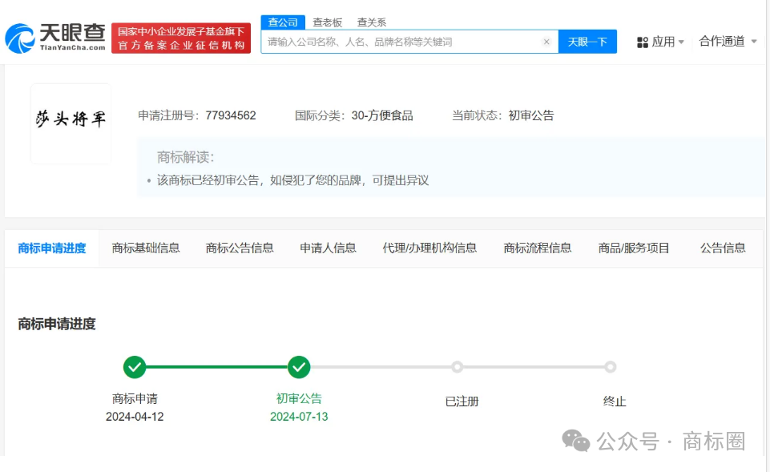The width and height of the screenshot is (770, 472).
Task: Open the 商标基础信息 tab
Action: [146, 248]
